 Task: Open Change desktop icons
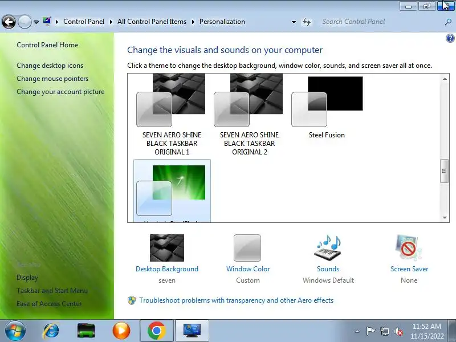tap(50, 66)
